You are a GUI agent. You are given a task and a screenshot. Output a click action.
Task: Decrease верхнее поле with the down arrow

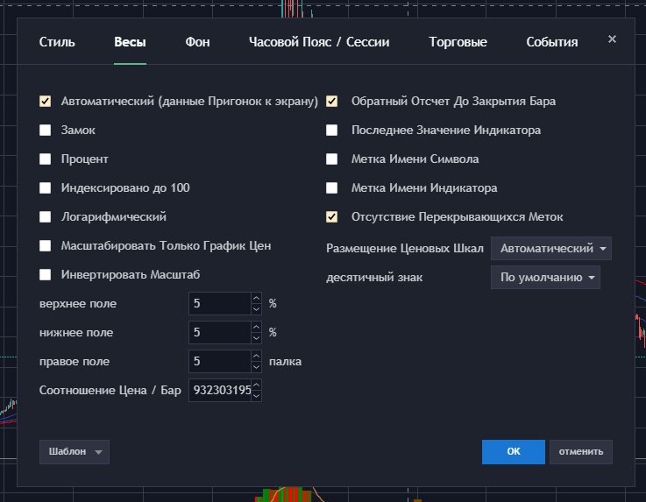pyautogui.click(x=256, y=309)
